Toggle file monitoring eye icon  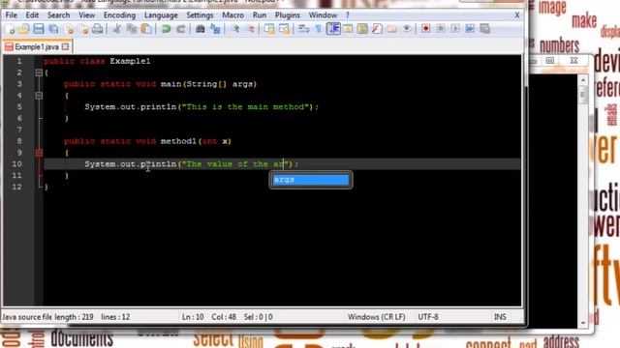click(407, 29)
